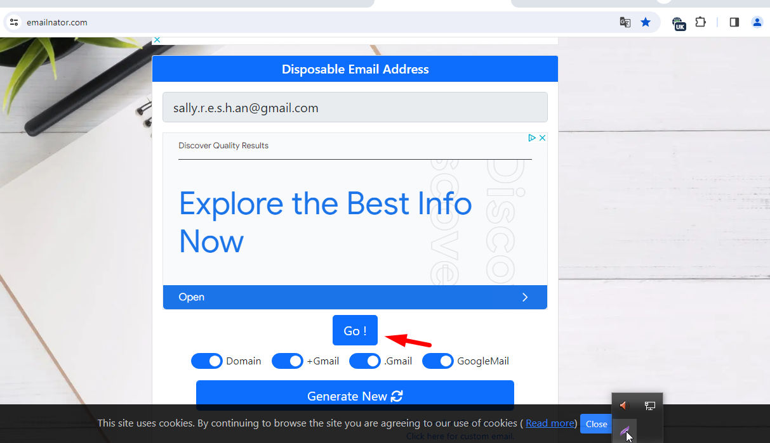Viewport: 770px width, 443px height.
Task: Toggle the GoogleMail switch
Action: tap(438, 361)
